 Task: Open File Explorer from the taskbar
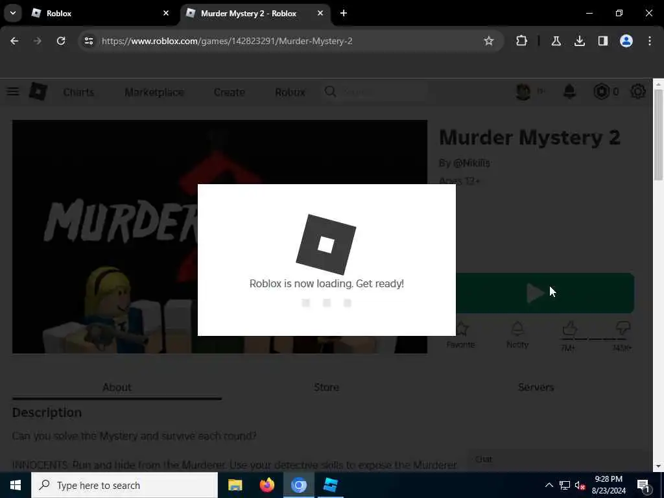point(235,485)
